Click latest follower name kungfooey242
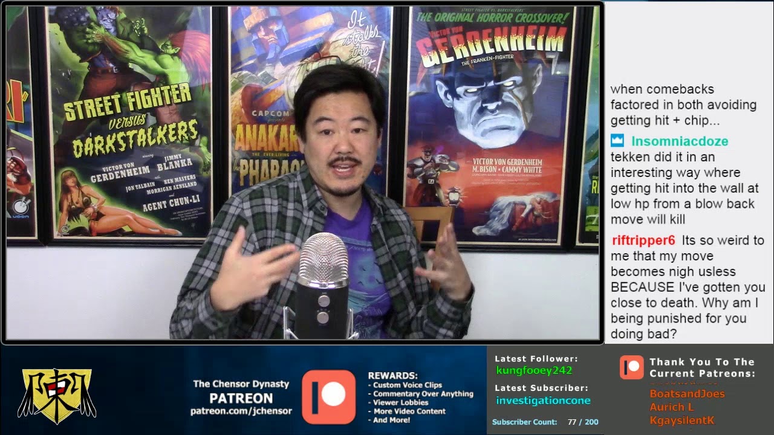 click(x=534, y=370)
